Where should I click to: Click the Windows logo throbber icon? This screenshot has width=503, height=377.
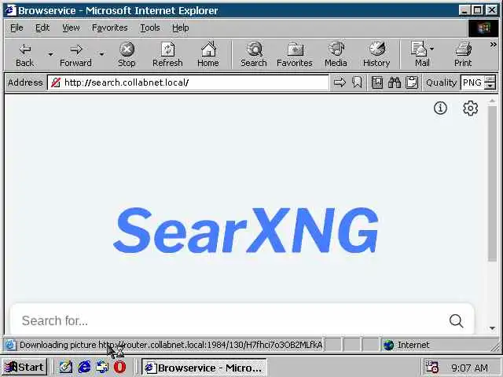pyautogui.click(x=484, y=28)
